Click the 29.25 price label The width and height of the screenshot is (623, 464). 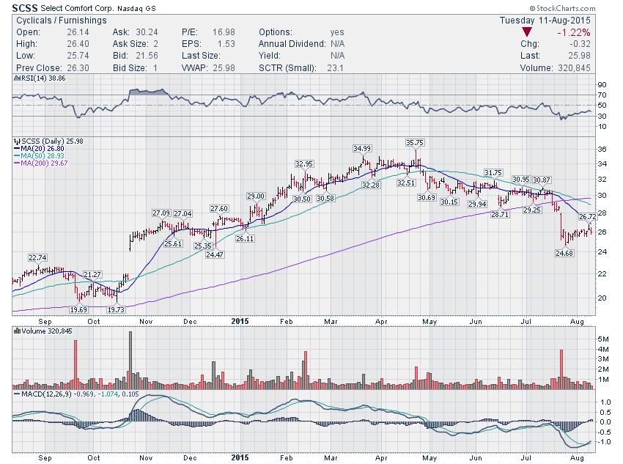tap(532, 210)
